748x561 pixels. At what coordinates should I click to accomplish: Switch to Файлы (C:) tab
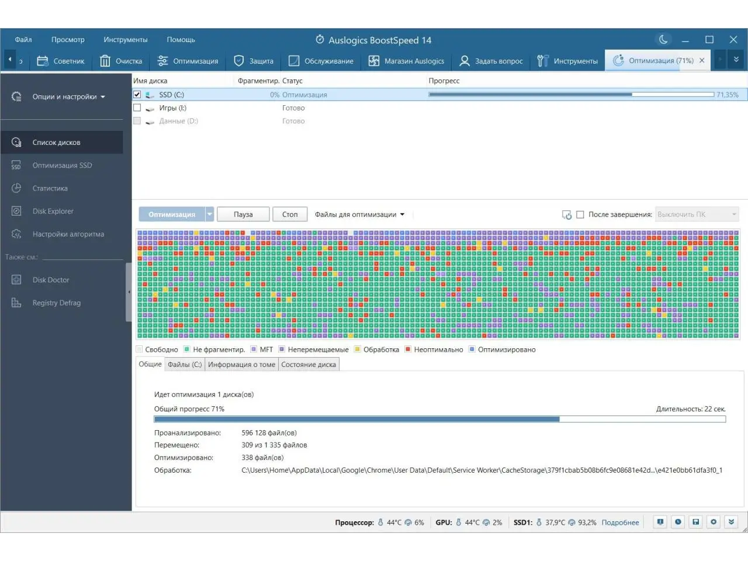point(185,365)
